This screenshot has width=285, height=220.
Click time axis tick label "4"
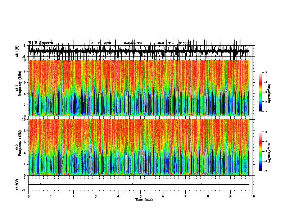click(x=118, y=196)
